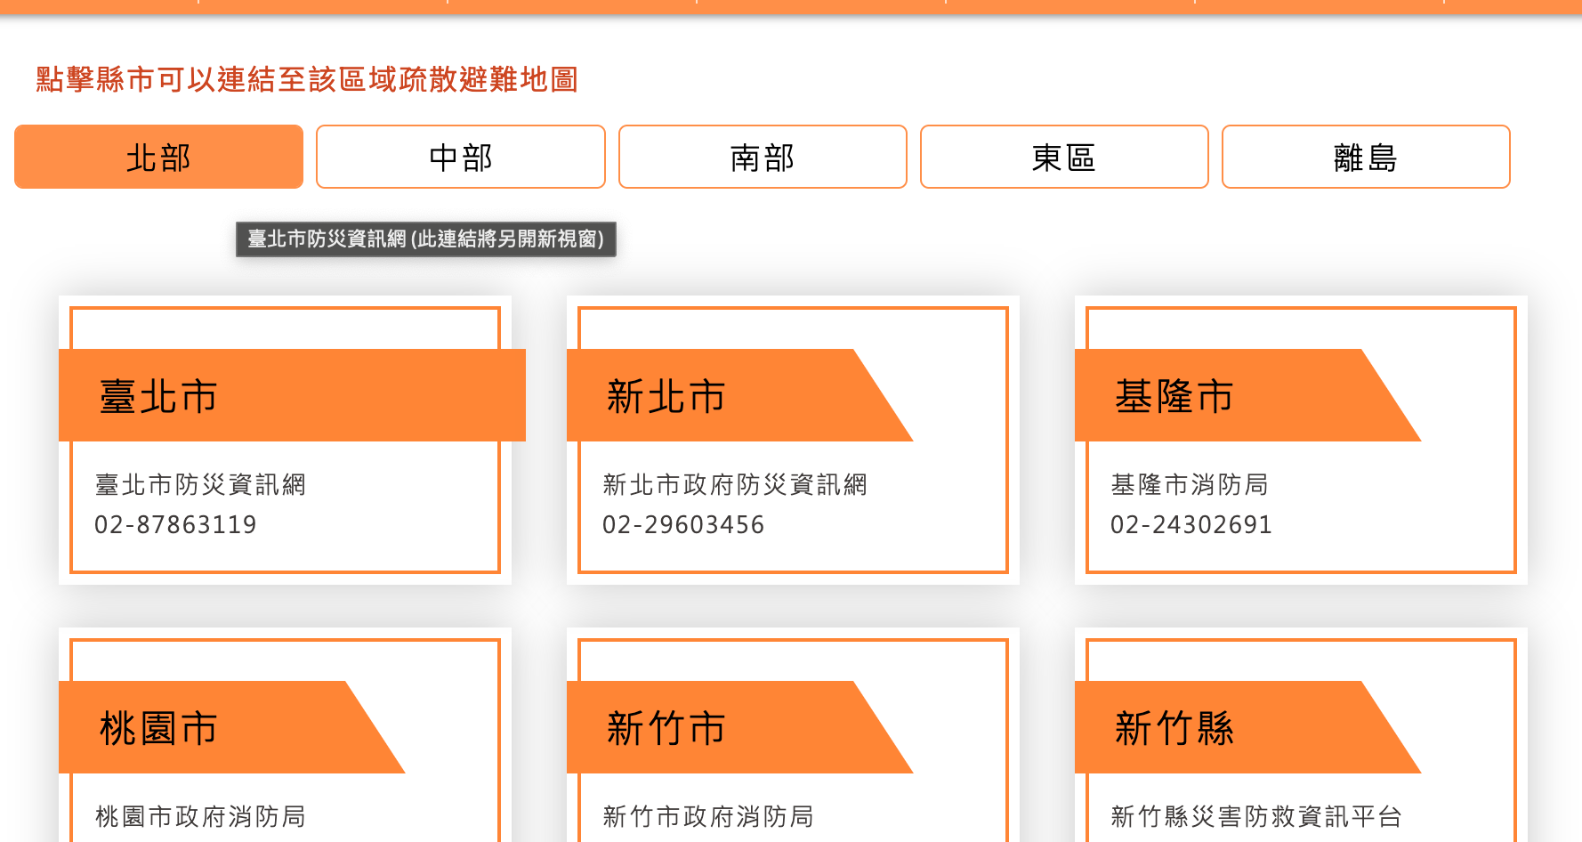
Task: Click 基隆市消防局 text
Action: 1190,484
